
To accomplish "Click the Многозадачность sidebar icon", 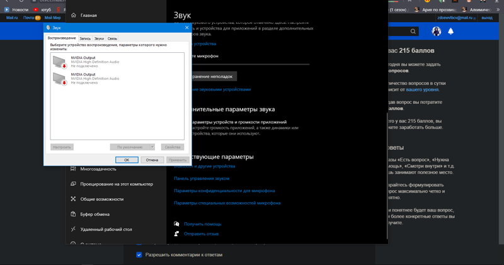I will click(x=73, y=169).
